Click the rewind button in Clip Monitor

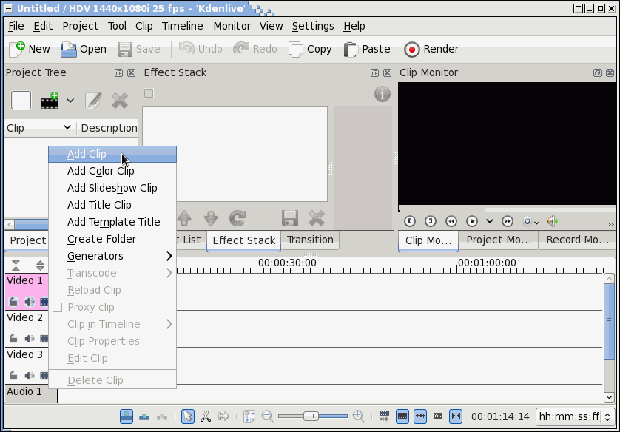tap(451, 221)
